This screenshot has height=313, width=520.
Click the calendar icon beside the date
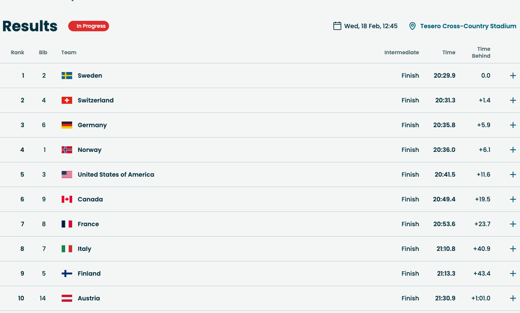click(x=337, y=26)
